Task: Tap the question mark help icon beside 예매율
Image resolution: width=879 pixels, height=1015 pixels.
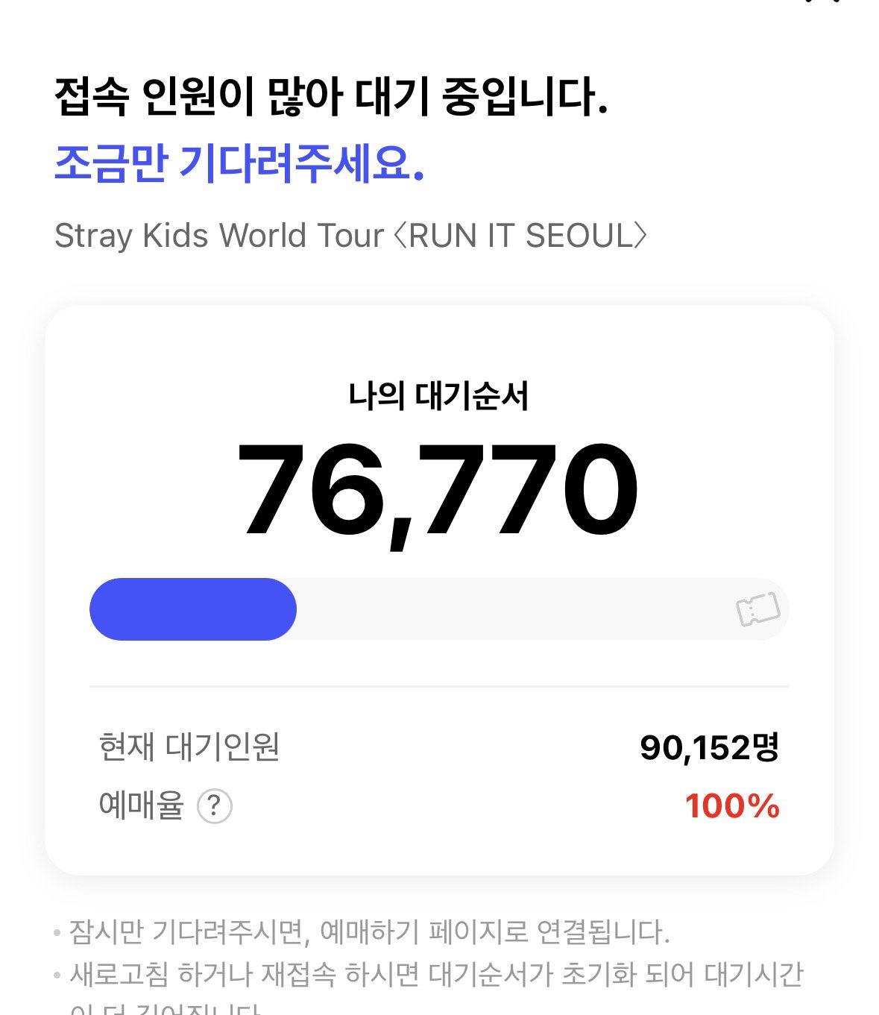Action: [x=215, y=806]
